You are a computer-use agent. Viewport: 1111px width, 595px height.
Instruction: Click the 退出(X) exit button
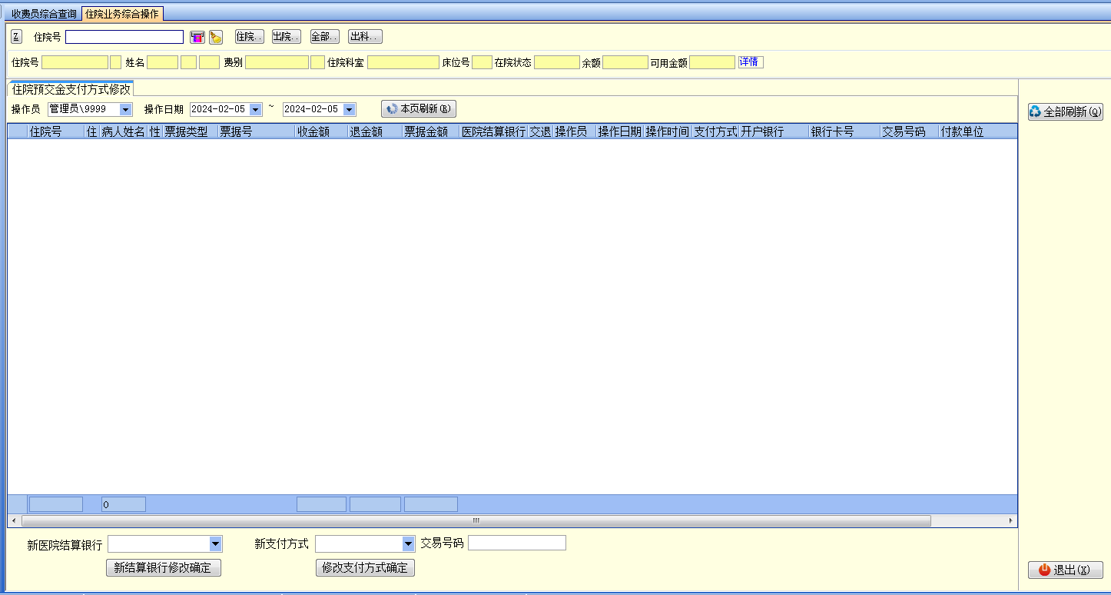(x=1065, y=570)
